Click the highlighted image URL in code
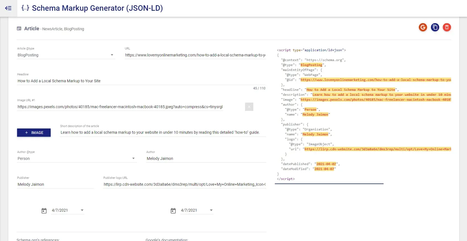This screenshot has width=467, height=241. click(376, 100)
